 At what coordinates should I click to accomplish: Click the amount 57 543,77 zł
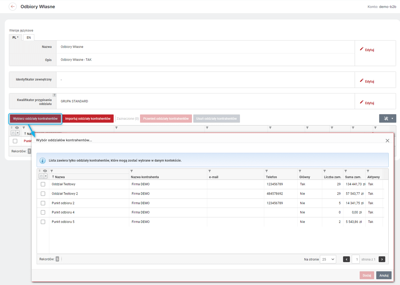pos(355,194)
